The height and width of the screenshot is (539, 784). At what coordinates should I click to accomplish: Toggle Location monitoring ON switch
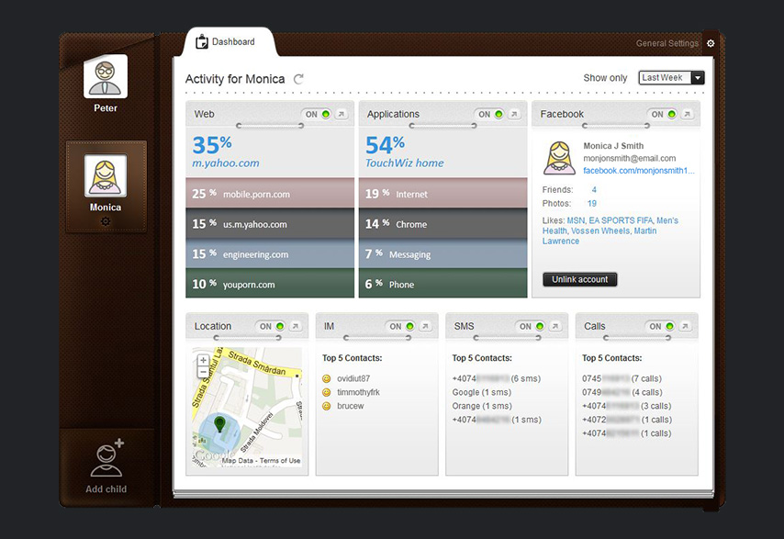click(271, 326)
